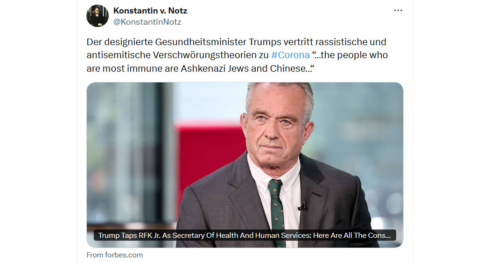Click the Konstantin v. Notz display name
This screenshot has height=263, width=490.
[150, 11]
